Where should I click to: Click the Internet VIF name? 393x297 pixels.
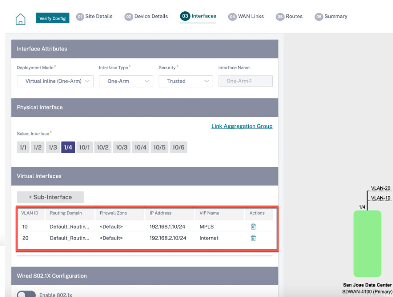(x=209, y=238)
